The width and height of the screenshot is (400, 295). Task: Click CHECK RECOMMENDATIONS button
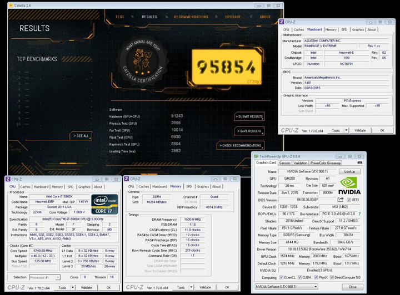pyautogui.click(x=241, y=145)
